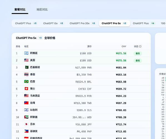This screenshot has height=139, width=166.
Task: Click the NT$3,300 TWD price
Action: coord(83,103)
